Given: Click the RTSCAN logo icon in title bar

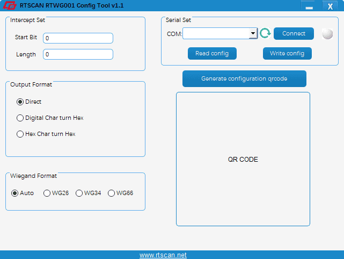Looking at the screenshot, I should 10,5.
